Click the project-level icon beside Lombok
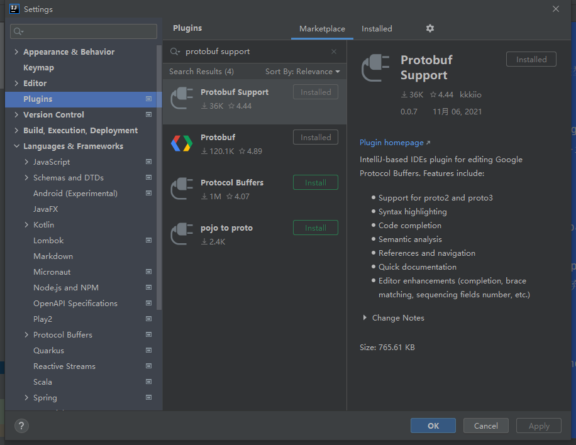576x445 pixels. click(x=149, y=240)
